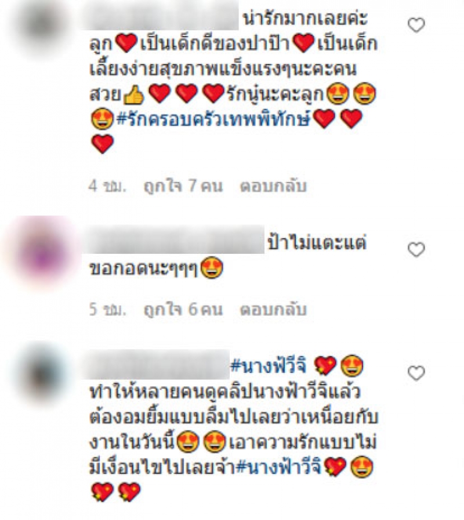Open blurred username preceding #นางฟ้าวีจิ

point(155,364)
